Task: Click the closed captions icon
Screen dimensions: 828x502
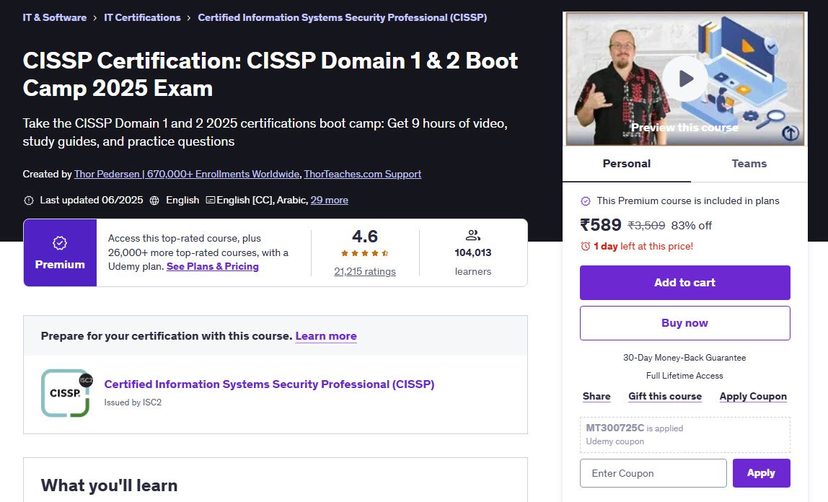Action: 210,200
